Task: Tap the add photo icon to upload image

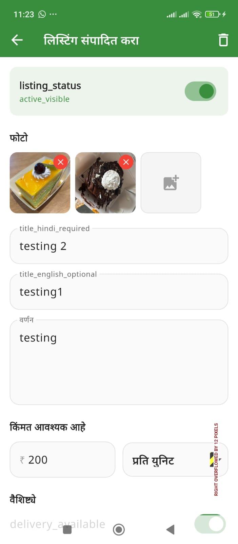Action: click(x=171, y=183)
